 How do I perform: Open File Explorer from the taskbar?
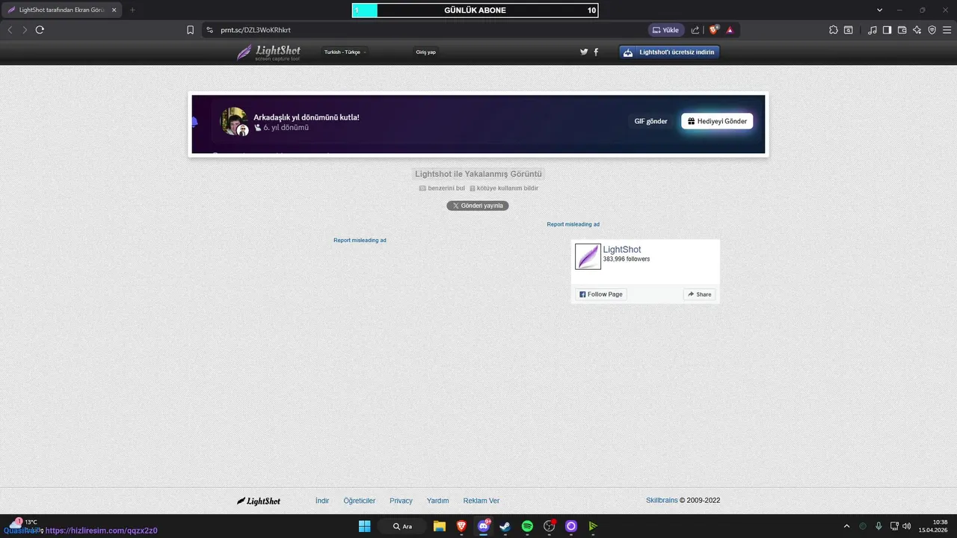[440, 526]
